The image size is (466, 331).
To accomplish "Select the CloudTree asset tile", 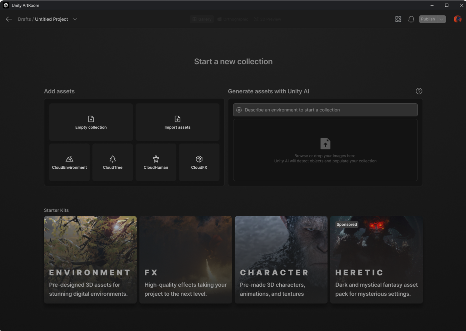I will (113, 162).
